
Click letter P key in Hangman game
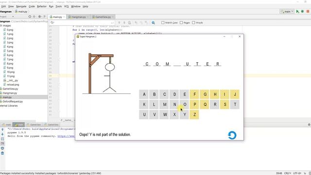click(x=195, y=105)
